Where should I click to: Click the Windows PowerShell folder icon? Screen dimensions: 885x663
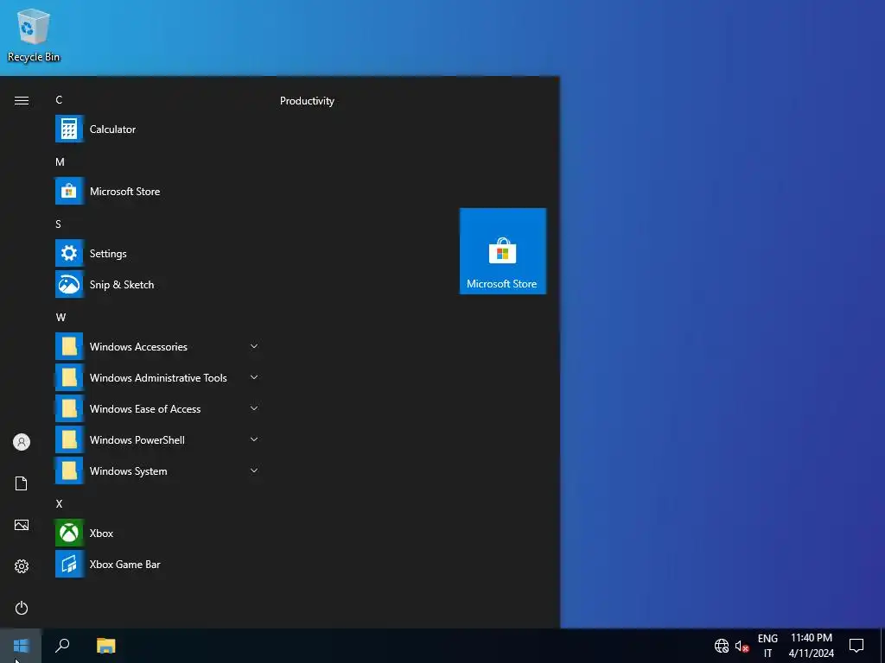[x=69, y=439]
